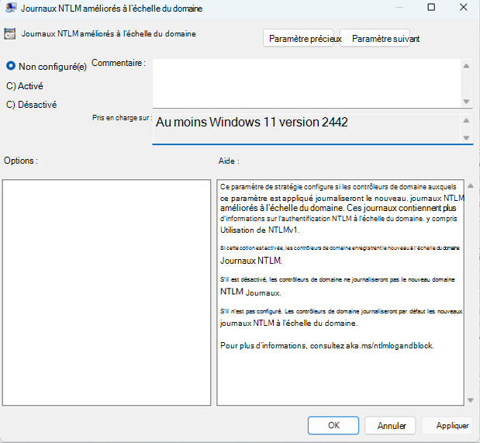This screenshot has height=443, width=480.
Task: Click the heading 'Journaux NTLM améliorés' below the title bar
Action: click(x=109, y=33)
